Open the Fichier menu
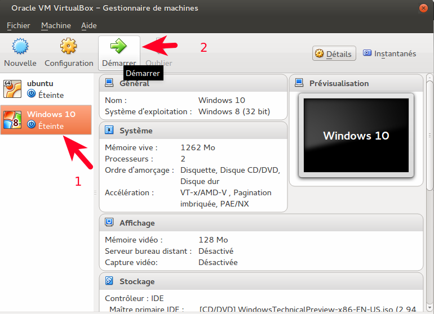 (x=18, y=25)
